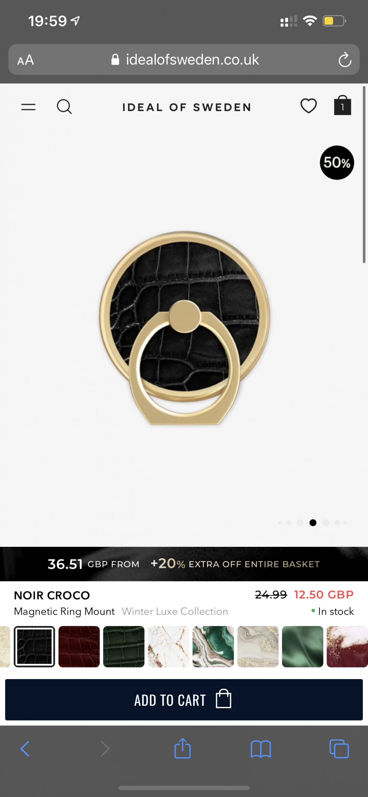The width and height of the screenshot is (368, 797).
Task: Click the IDEAL OF SWEDEN logo
Action: 187,107
